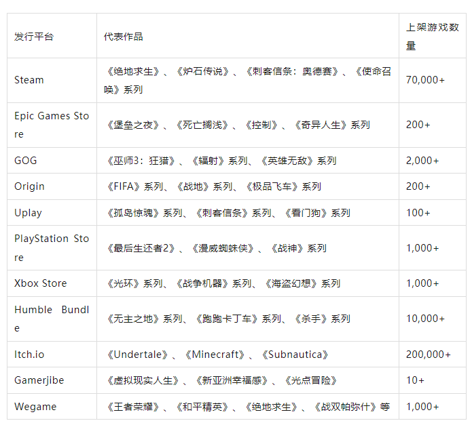Select the Wegame platform cell
472x423 pixels.
point(52,407)
